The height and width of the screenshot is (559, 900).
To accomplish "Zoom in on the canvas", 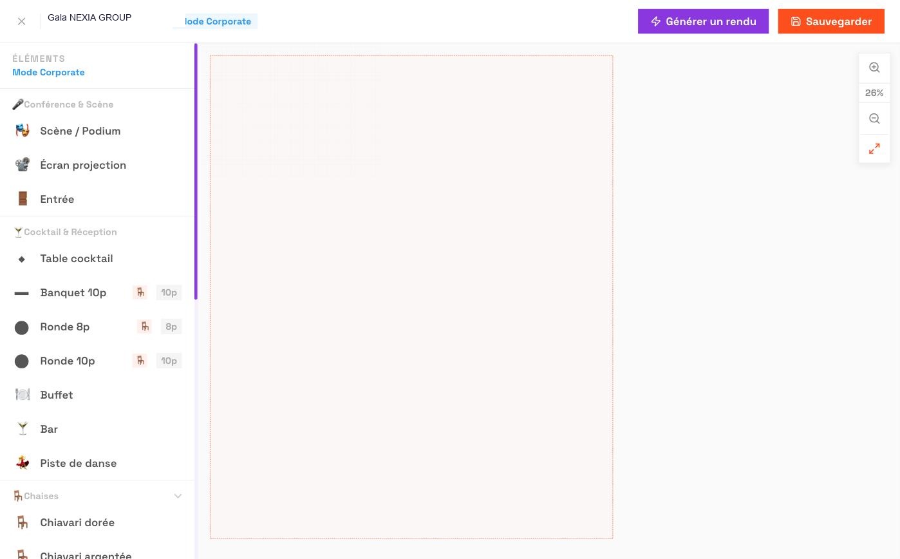I will [874, 68].
